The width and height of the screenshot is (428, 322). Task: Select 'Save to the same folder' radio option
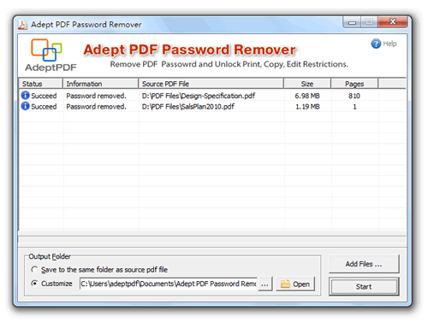tap(34, 269)
